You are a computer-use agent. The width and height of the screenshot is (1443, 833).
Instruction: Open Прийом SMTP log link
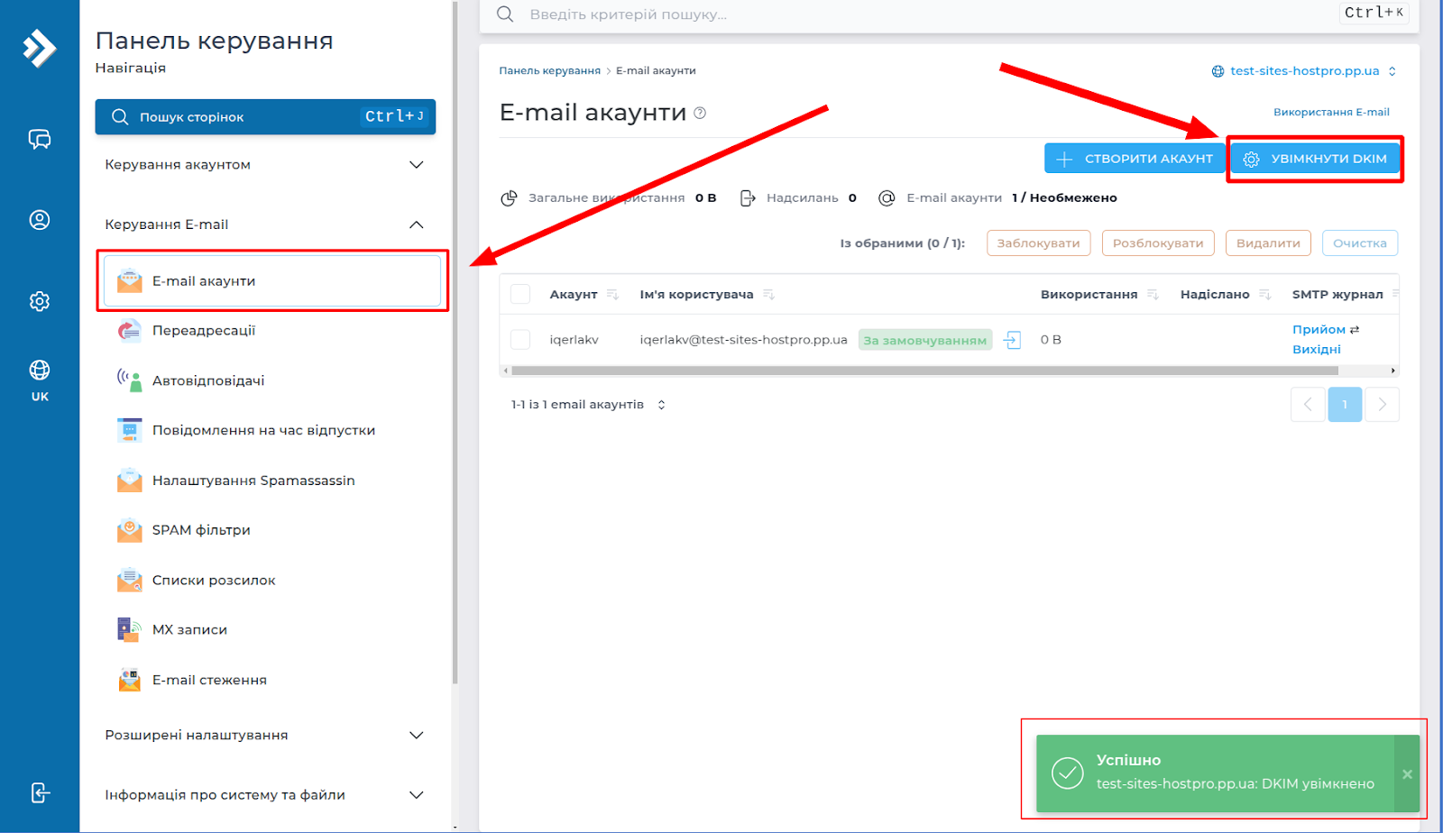click(x=1319, y=330)
